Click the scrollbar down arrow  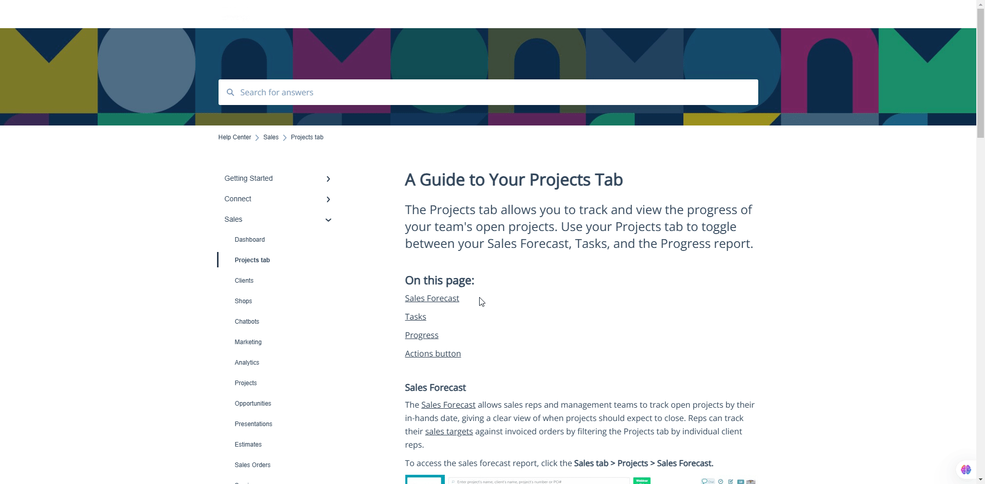[x=980, y=479]
